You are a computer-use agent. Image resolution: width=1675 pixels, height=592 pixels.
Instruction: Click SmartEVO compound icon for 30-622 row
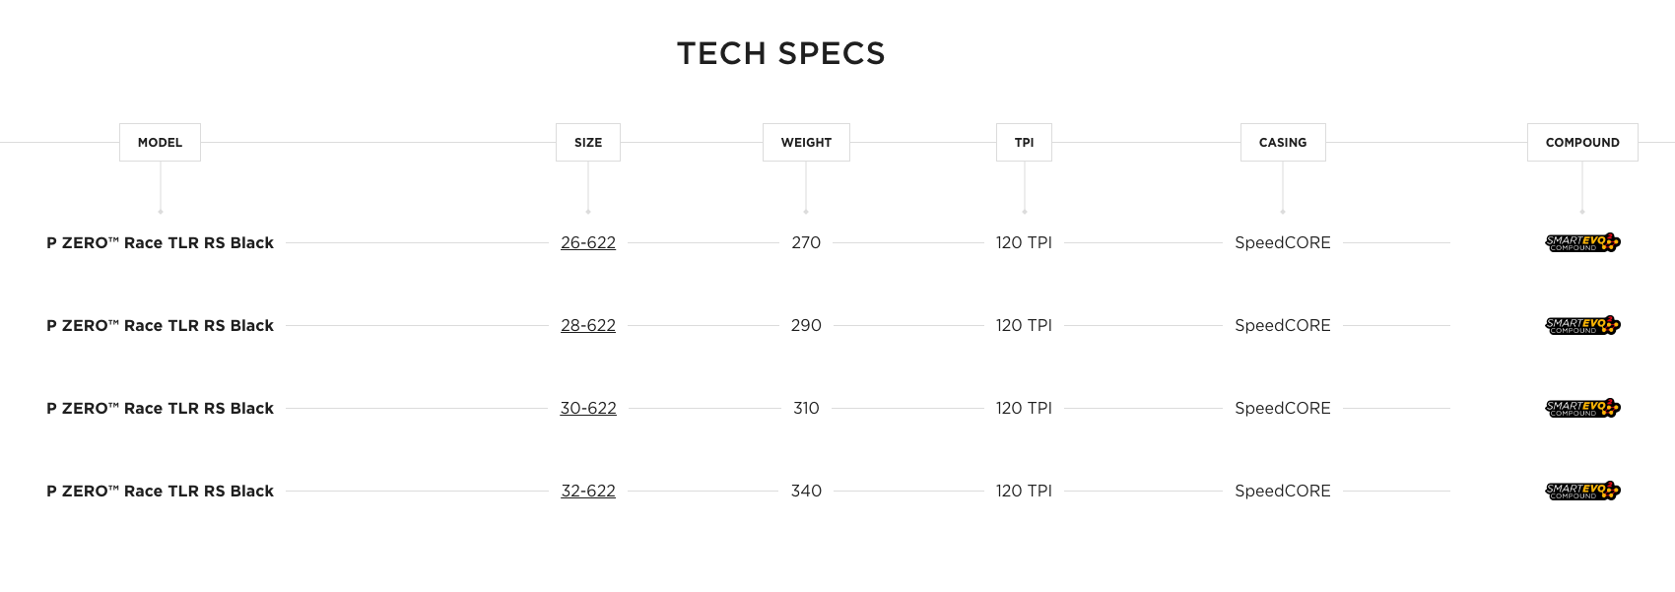pos(1582,408)
